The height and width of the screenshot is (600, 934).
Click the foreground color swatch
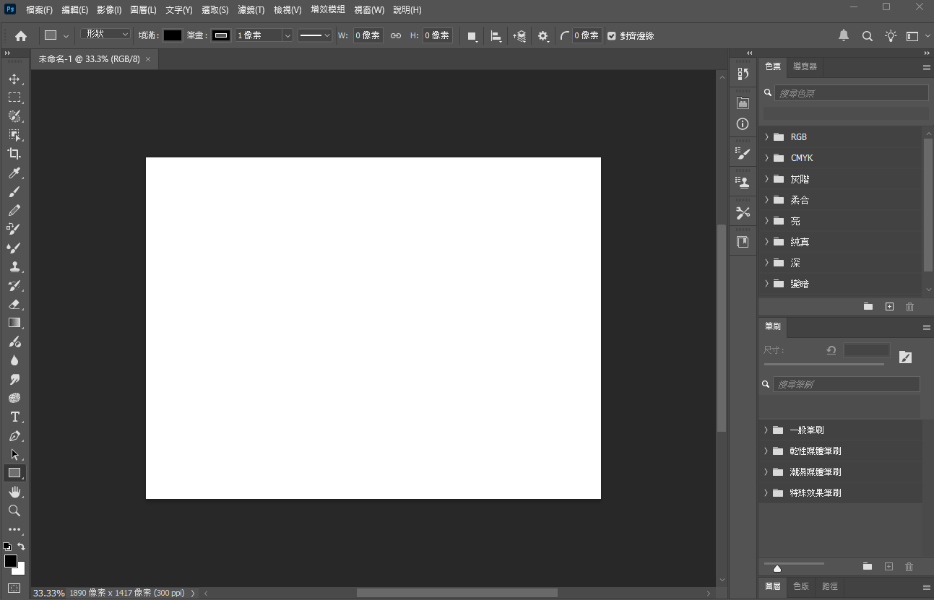10,561
